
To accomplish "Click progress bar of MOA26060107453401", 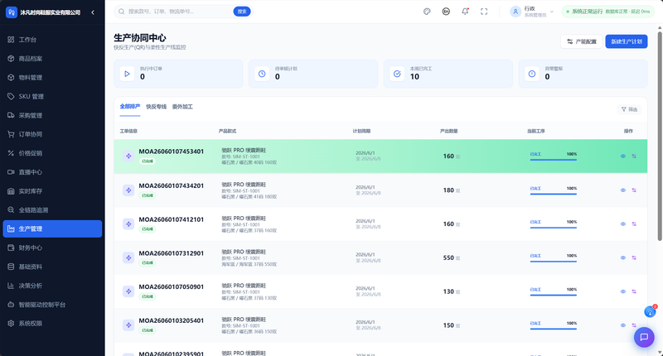I will [x=554, y=160].
